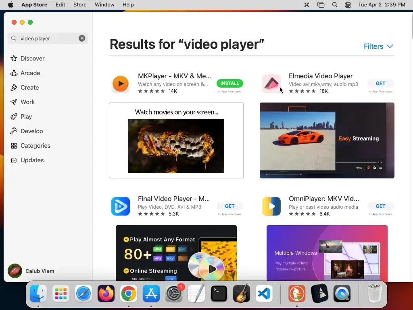The width and height of the screenshot is (413, 310).
Task: Launch Visual Studio Code from the Dock
Action: (x=264, y=293)
